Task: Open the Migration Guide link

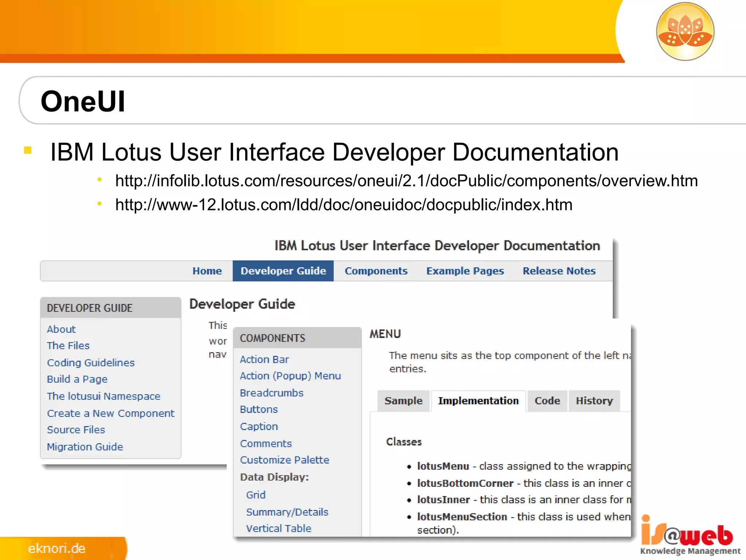Action: (85, 447)
